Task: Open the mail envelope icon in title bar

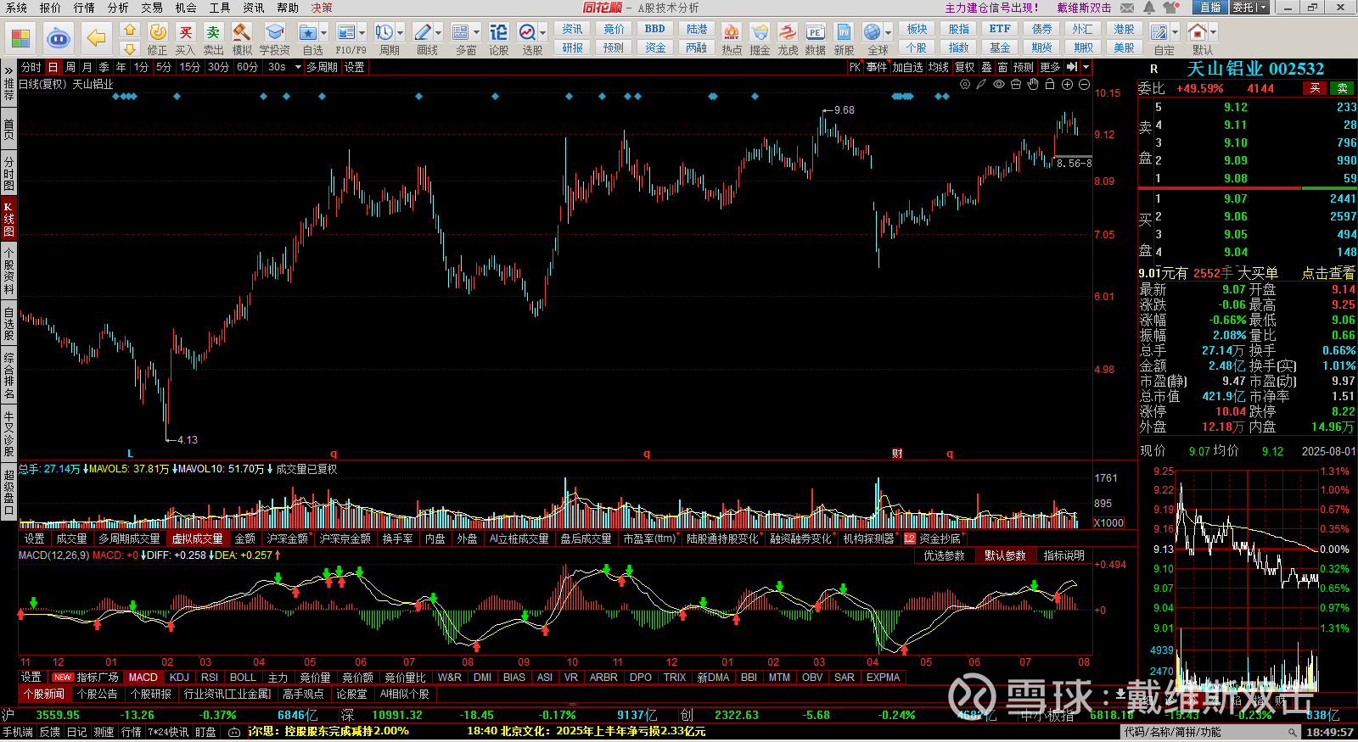Action: click(1127, 8)
